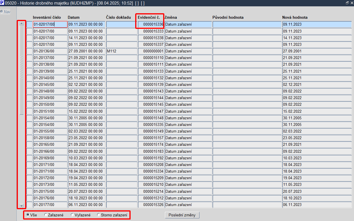Click Datum field 02.12.2021 00:00:00
Screen dimensions: 354x221
[x=86, y=84]
